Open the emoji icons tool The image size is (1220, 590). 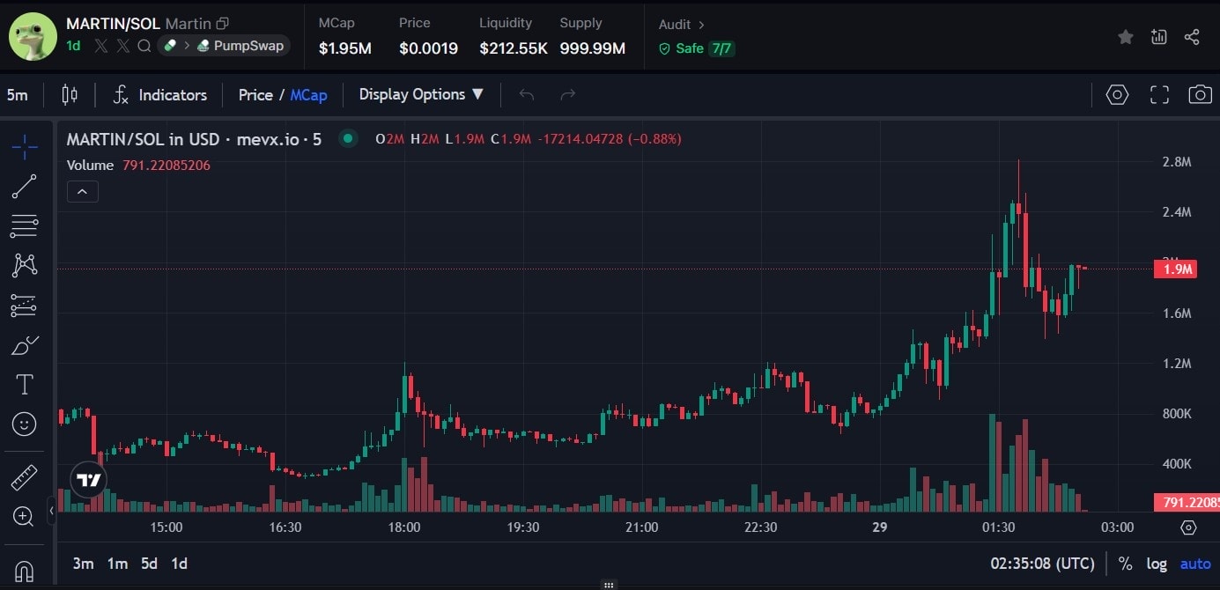(x=25, y=424)
